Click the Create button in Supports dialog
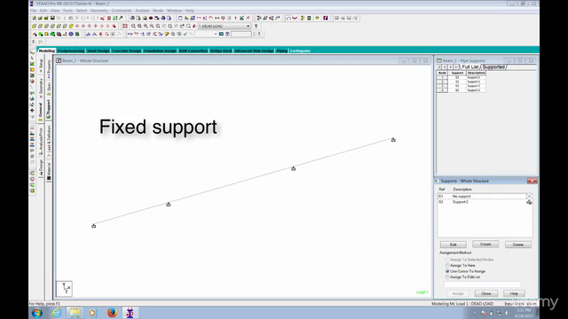This screenshot has width=568, height=319. click(485, 245)
